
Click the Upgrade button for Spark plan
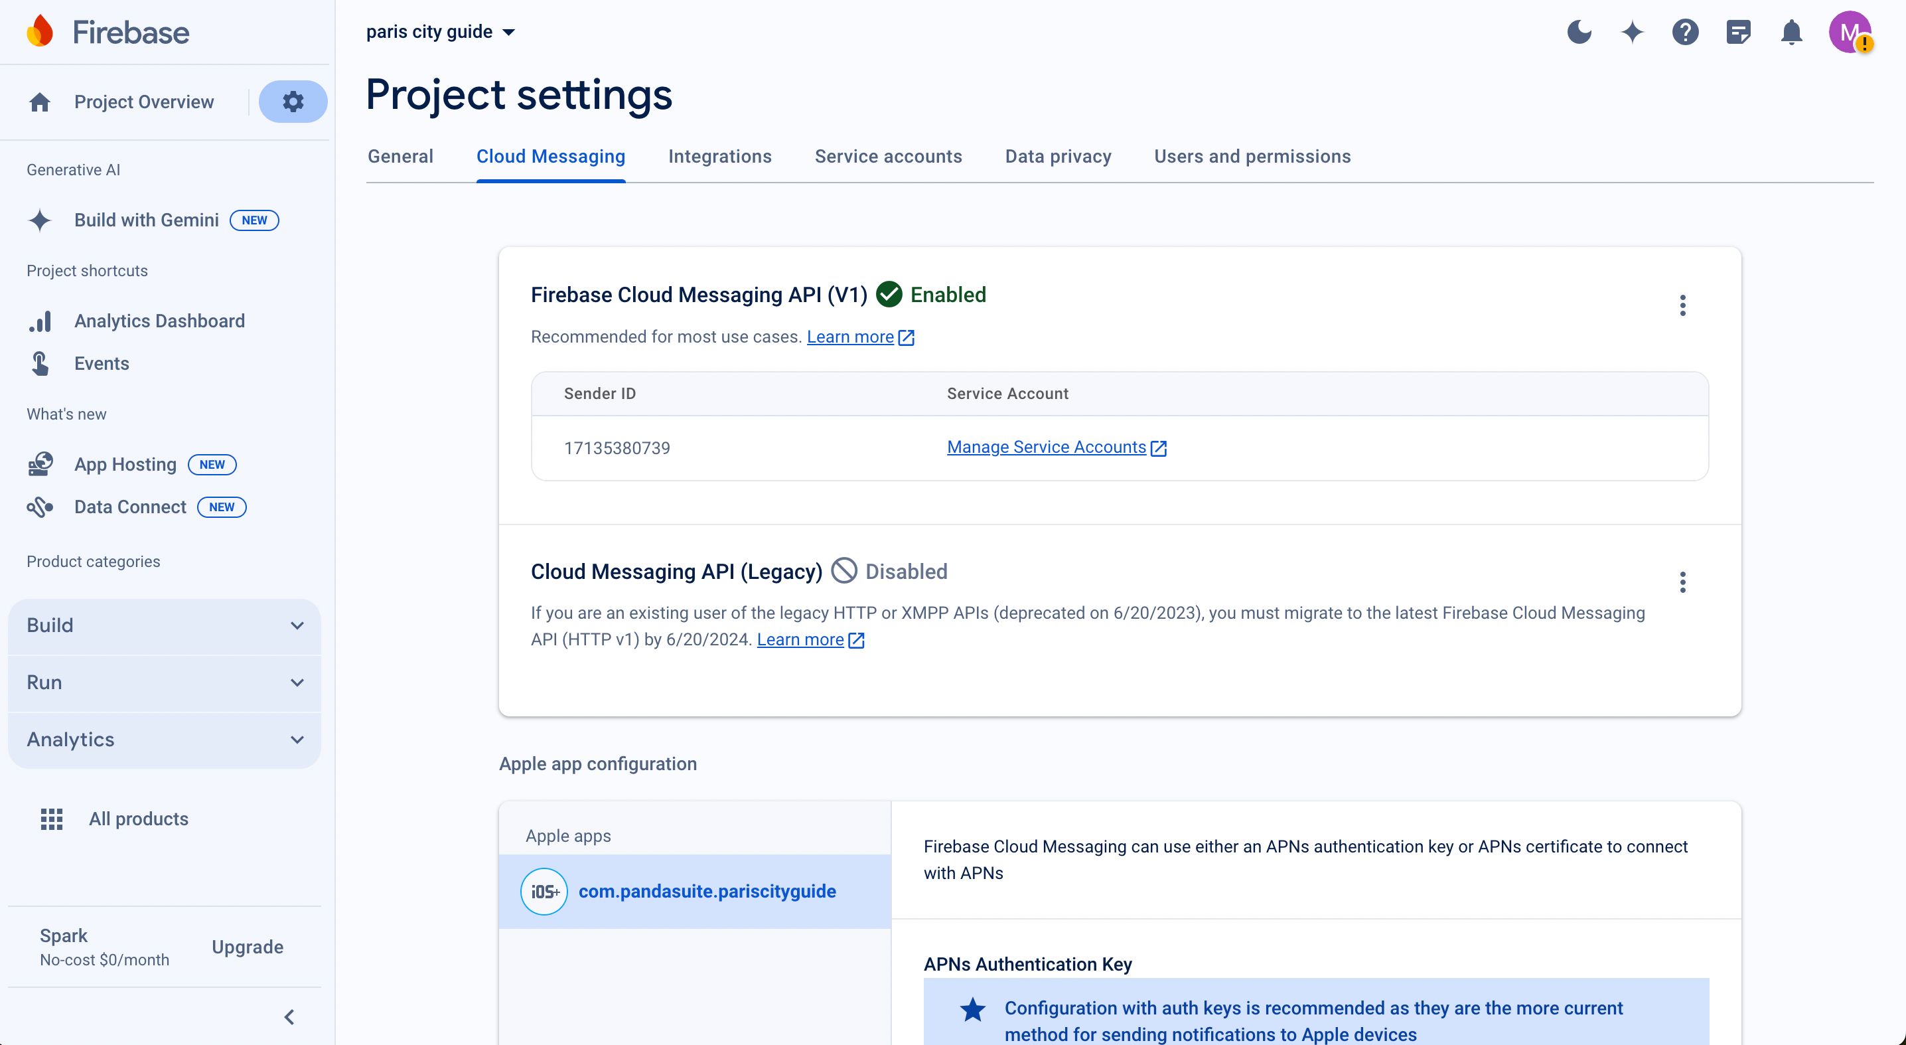click(x=246, y=947)
